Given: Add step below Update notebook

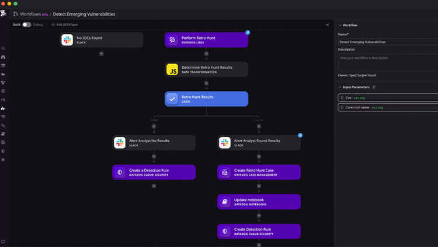Looking at the screenshot, I should (259, 216).
